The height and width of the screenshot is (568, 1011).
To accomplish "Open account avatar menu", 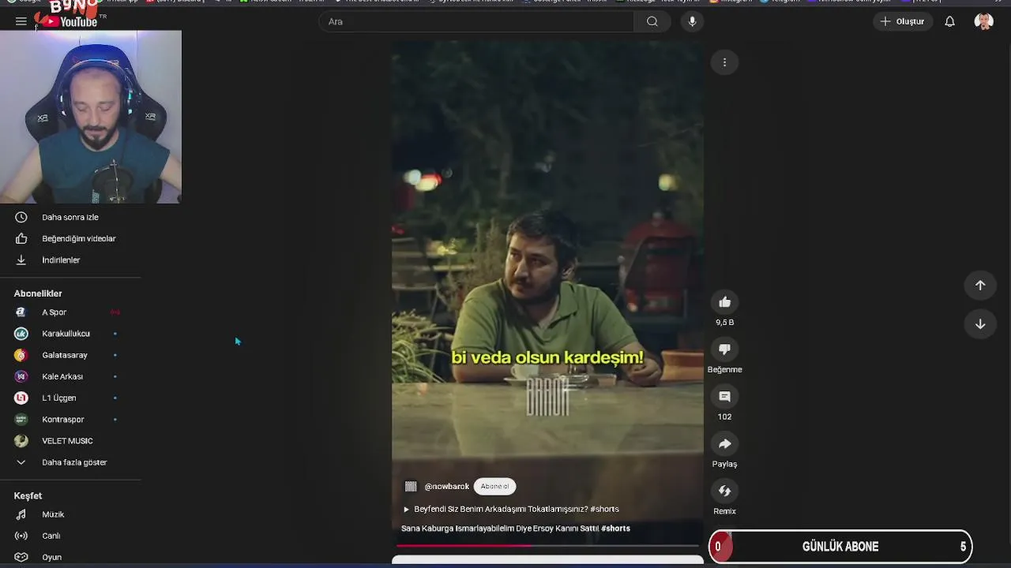I will click(983, 21).
